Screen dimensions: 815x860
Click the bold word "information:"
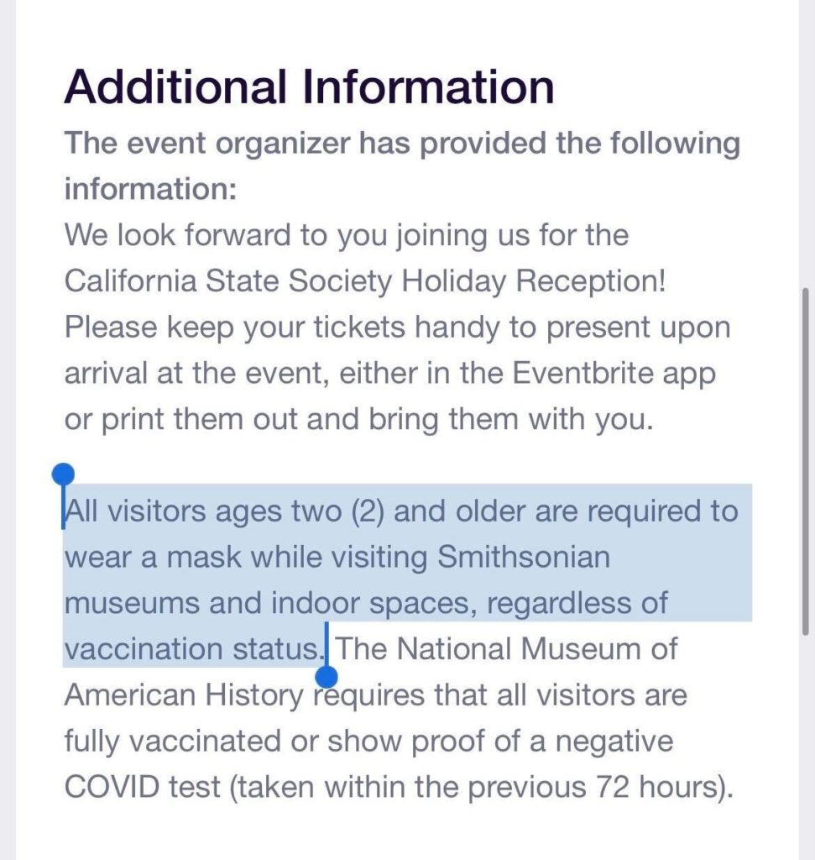coord(151,189)
